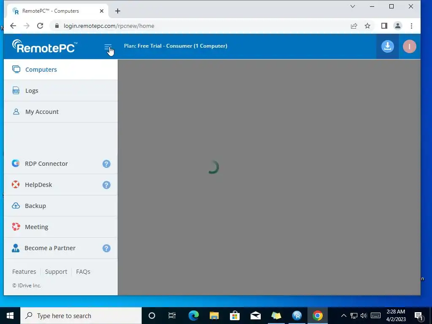Open RemotePC app from taskbar

[297, 316]
